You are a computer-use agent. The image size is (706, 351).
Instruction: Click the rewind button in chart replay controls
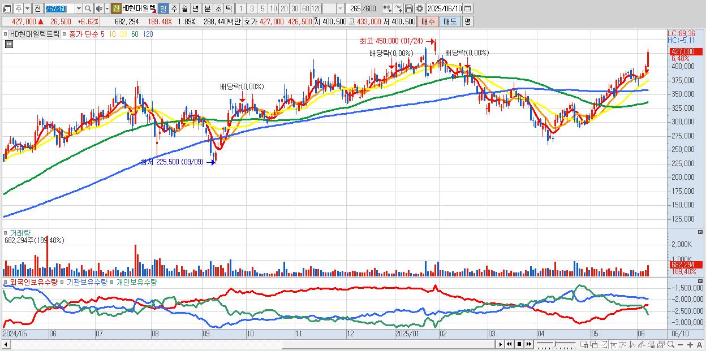(509, 344)
